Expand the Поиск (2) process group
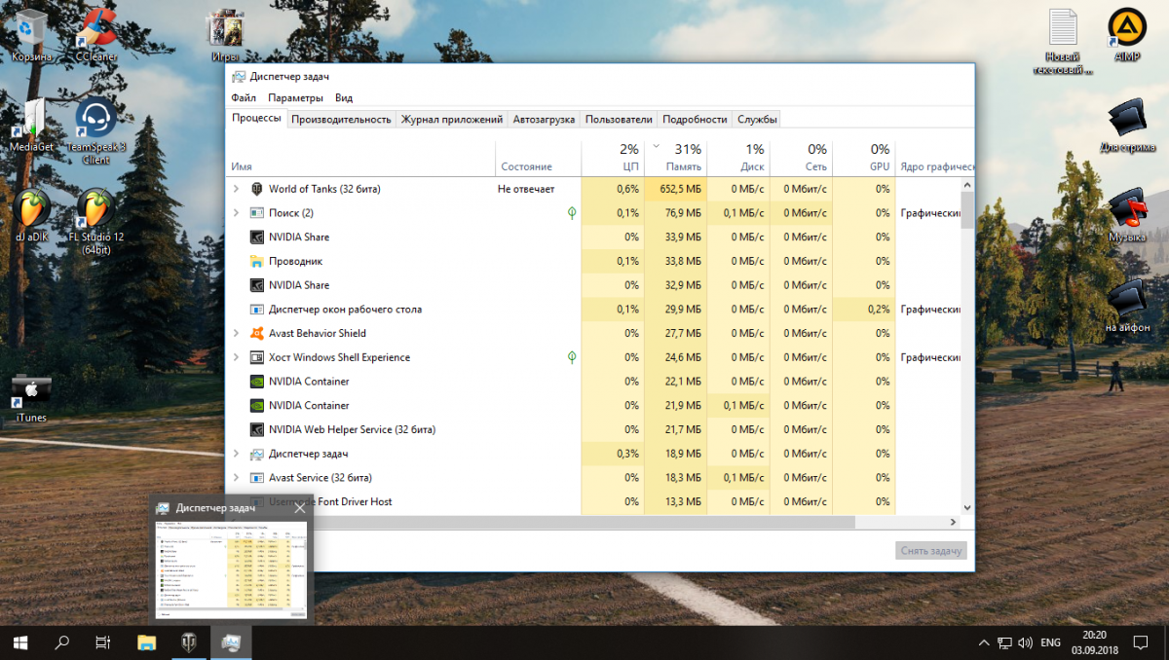The width and height of the screenshot is (1169, 660). tap(236, 212)
